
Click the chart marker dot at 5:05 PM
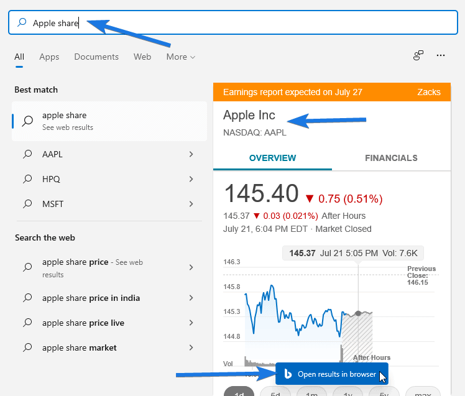click(x=358, y=313)
